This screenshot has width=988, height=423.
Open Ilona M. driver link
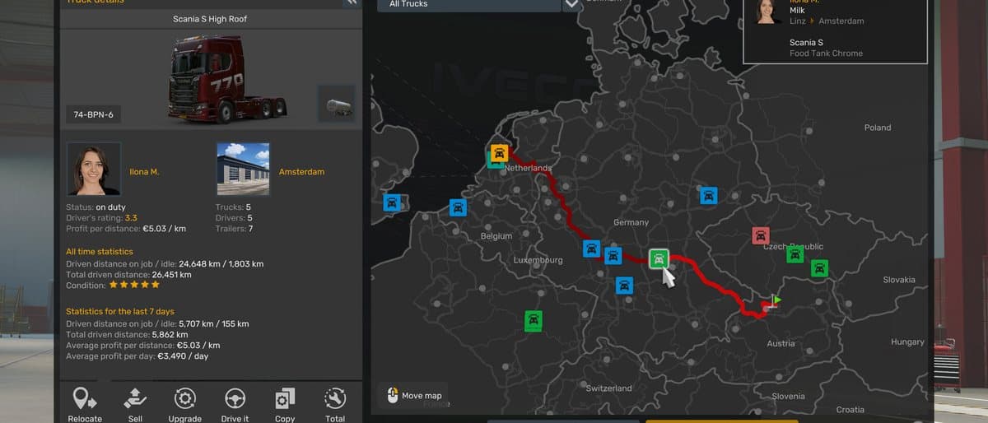[144, 172]
